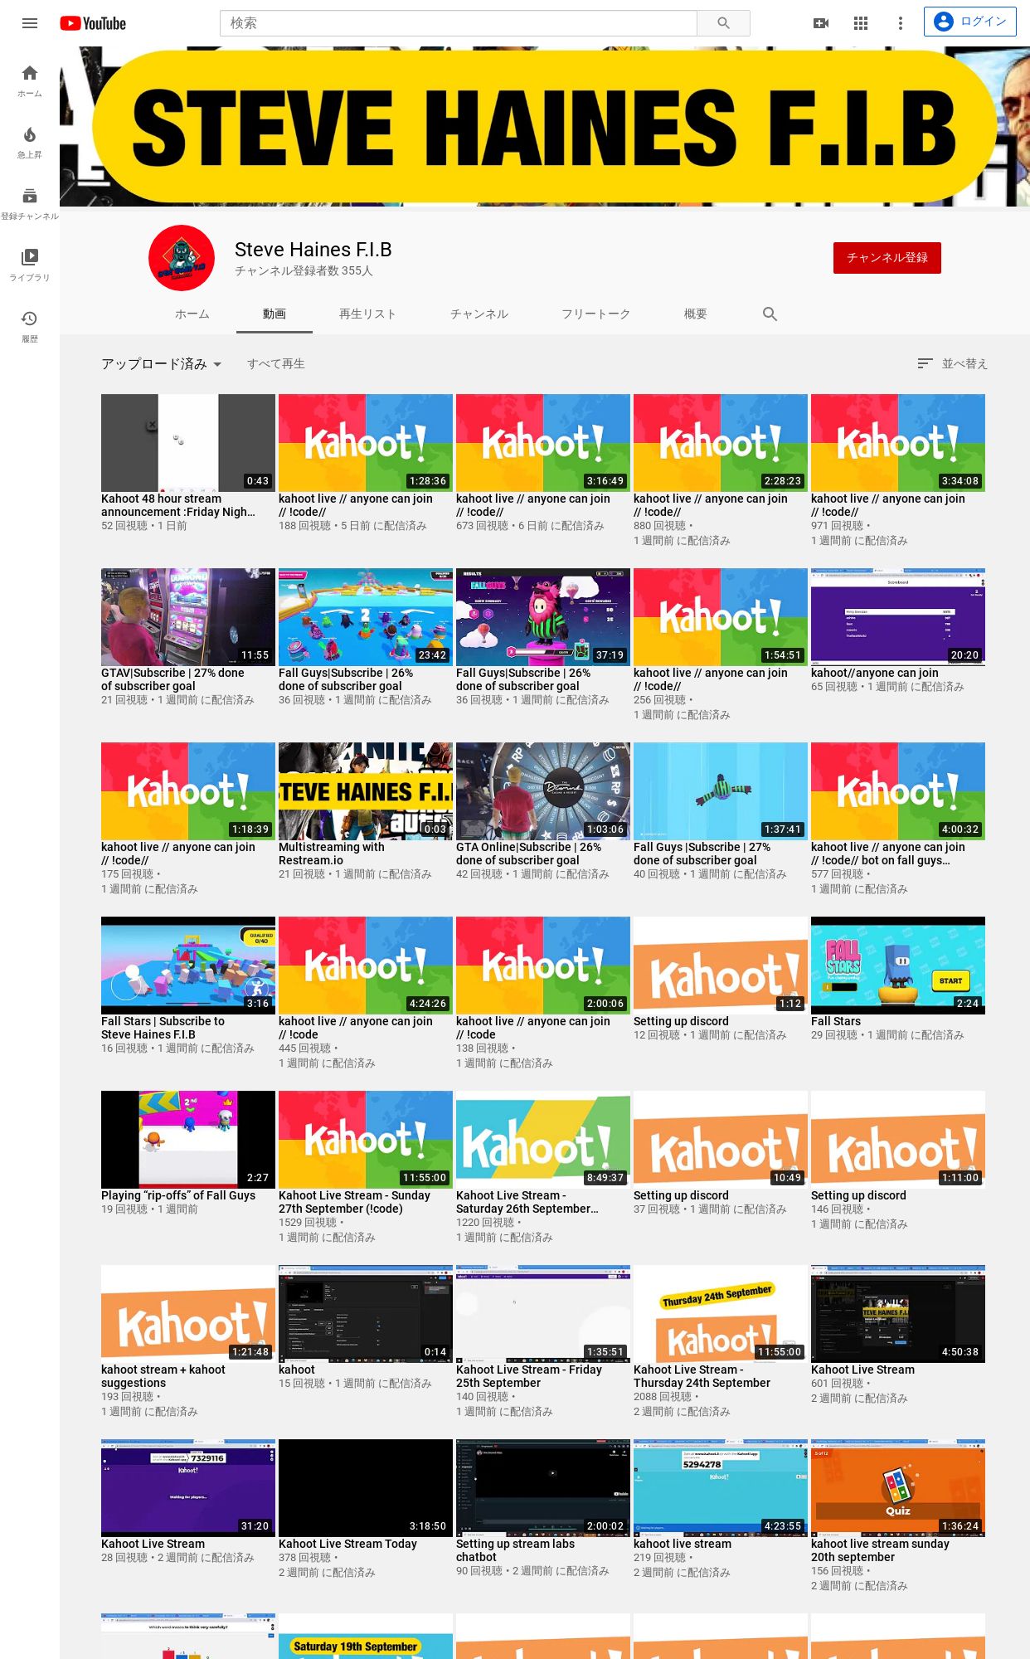1030x1659 pixels.
Task: Open the フリートーク discussion tab
Action: 595,314
